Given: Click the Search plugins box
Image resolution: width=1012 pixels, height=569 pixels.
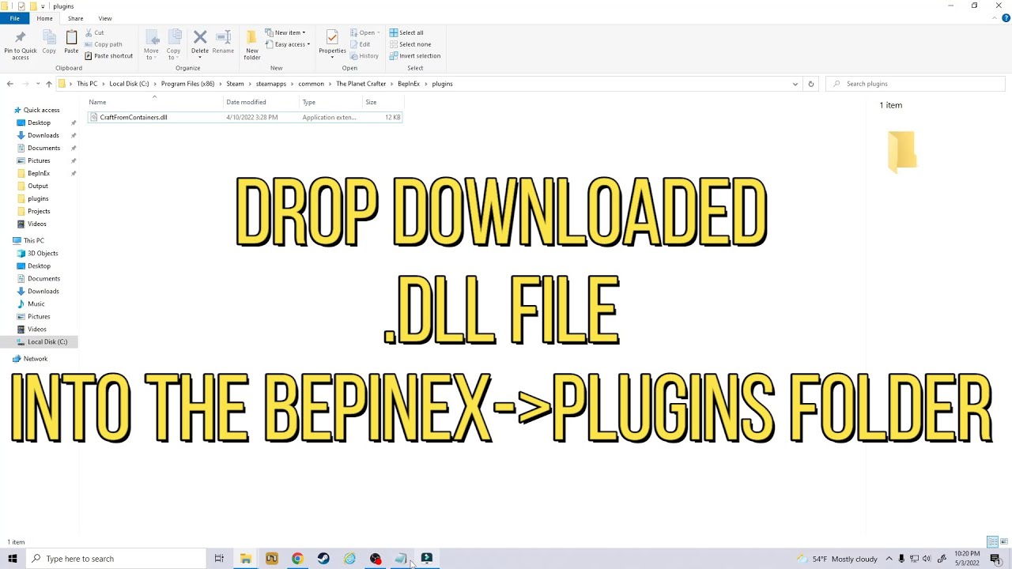Looking at the screenshot, I should 915,84.
